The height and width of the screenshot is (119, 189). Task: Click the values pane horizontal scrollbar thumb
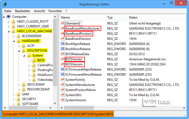pos(79,108)
